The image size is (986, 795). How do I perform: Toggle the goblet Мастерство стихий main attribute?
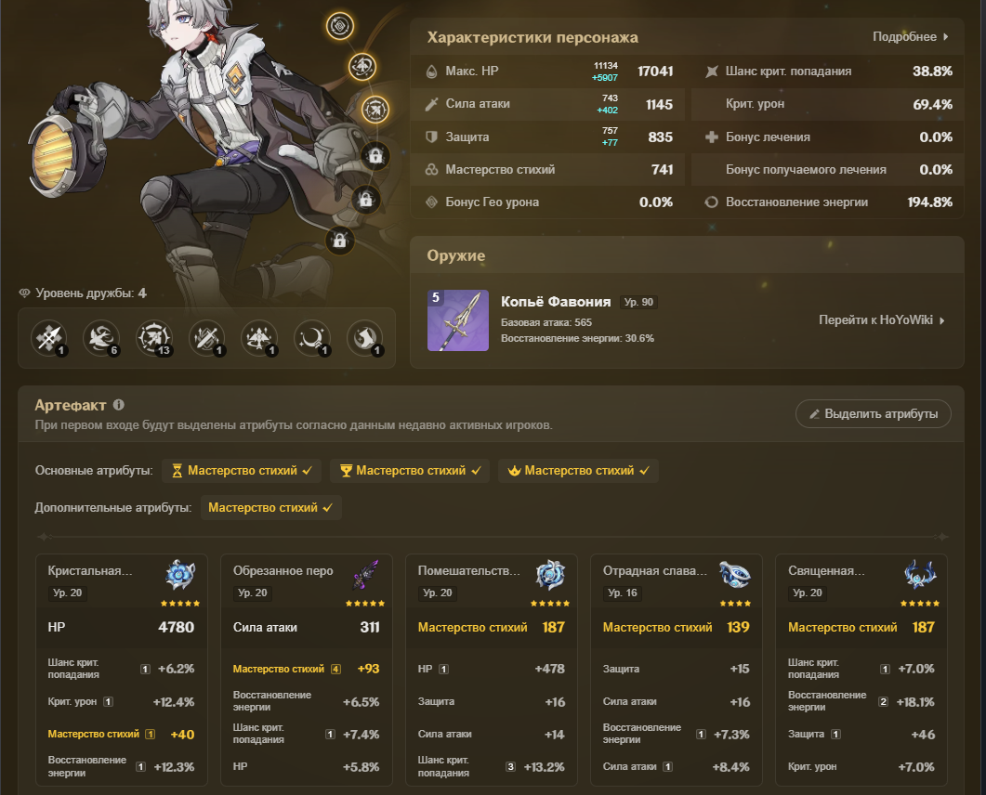[410, 471]
